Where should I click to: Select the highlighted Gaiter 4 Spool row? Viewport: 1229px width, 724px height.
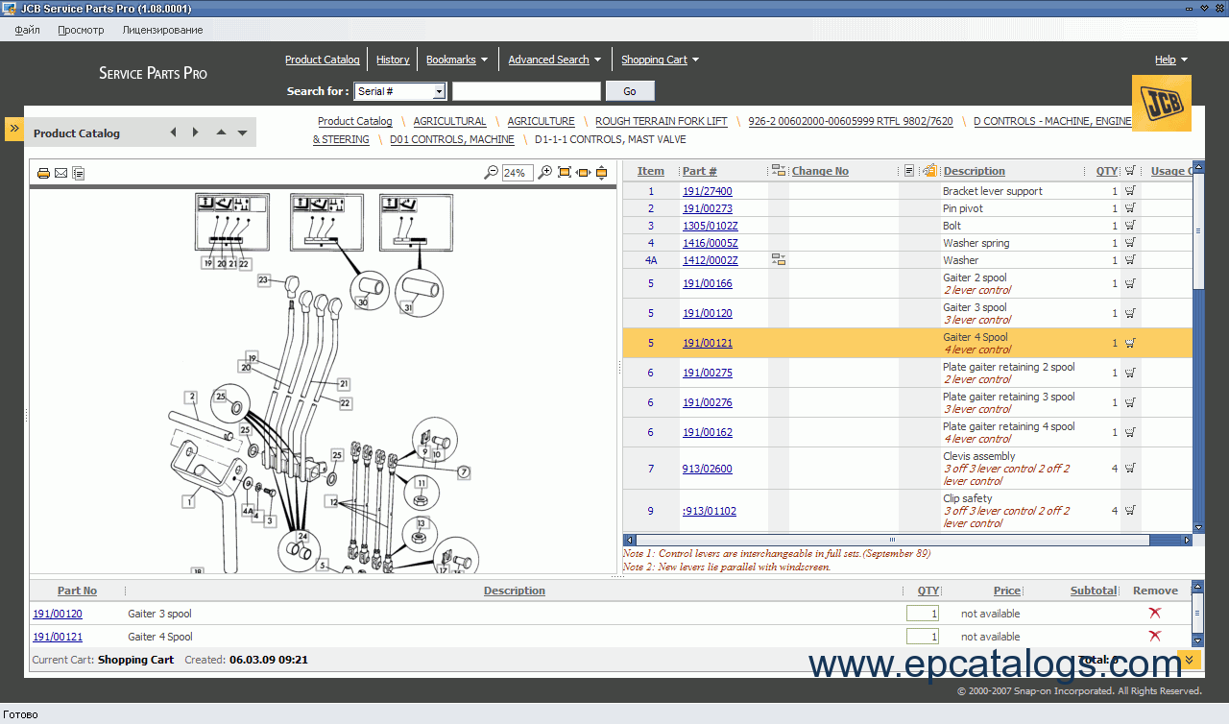907,343
